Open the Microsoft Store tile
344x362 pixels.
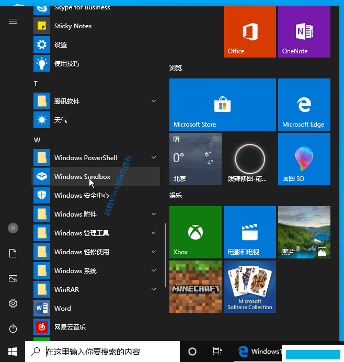pos(222,105)
